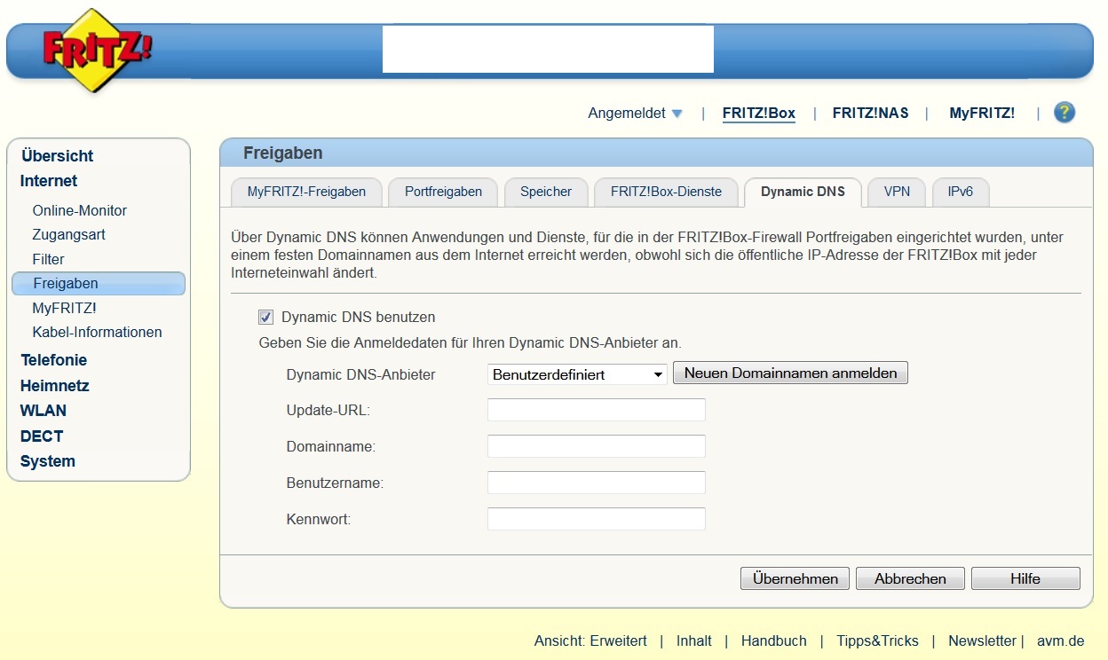Select Internet in sidebar menu
Viewport: 1108px width, 660px height.
click(x=49, y=181)
